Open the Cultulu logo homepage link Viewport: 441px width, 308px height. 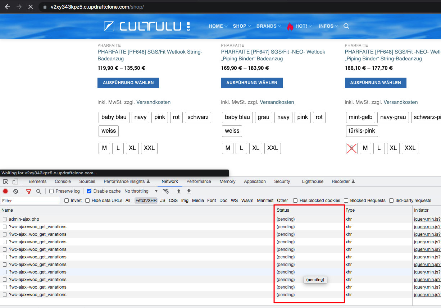pos(147,26)
